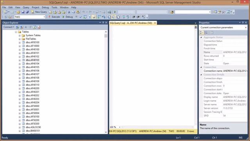
Task: Select the dbo.ASILOC90 table
Action: pos(33,127)
